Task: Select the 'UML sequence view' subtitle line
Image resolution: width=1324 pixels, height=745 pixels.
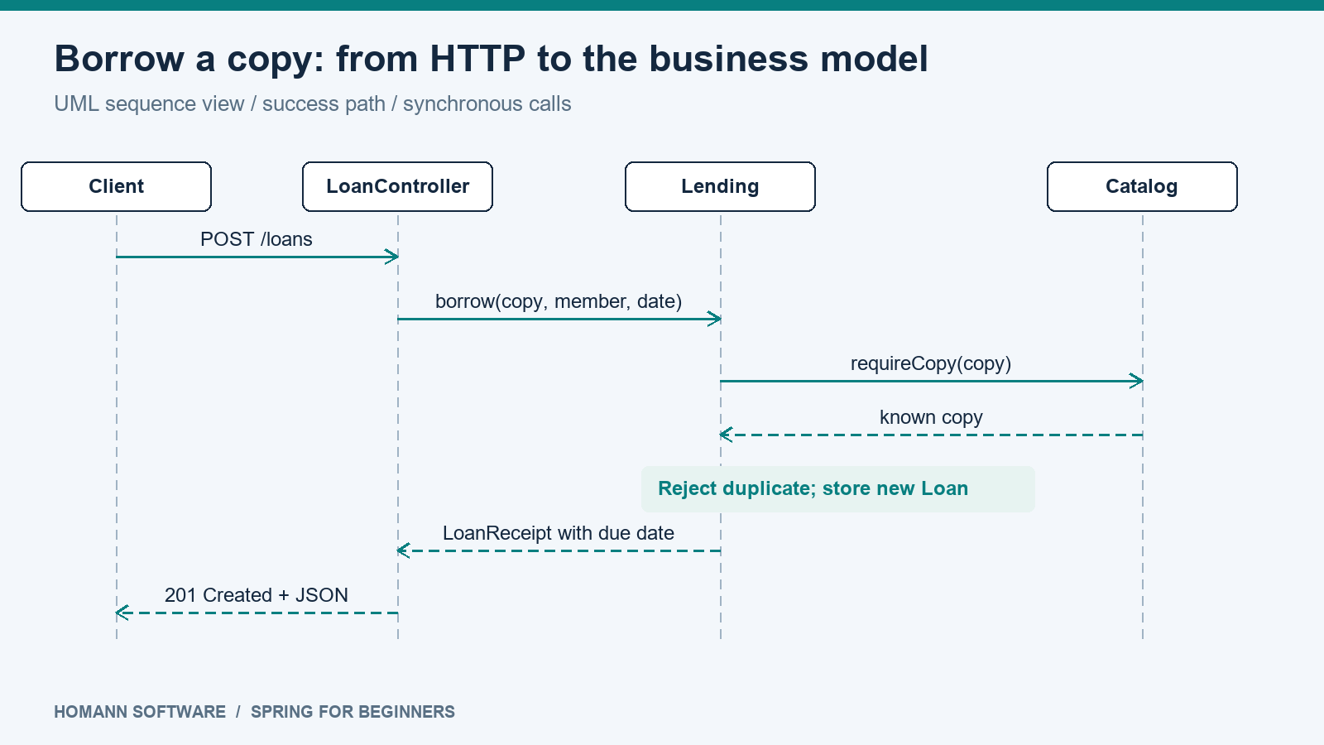Action: tap(313, 104)
